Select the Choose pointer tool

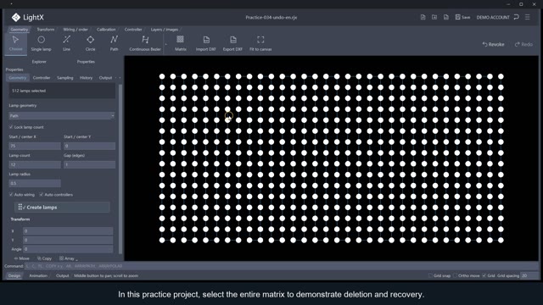(x=15, y=43)
